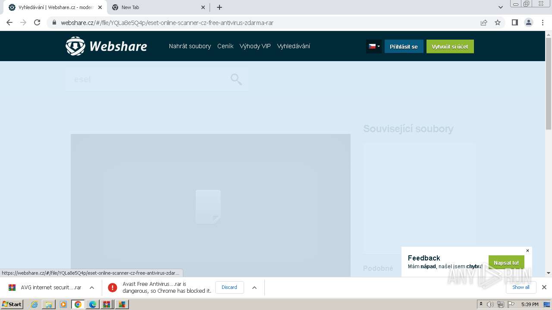This screenshot has height=310, width=552.
Task: Go back in browser history
Action: coord(9,22)
